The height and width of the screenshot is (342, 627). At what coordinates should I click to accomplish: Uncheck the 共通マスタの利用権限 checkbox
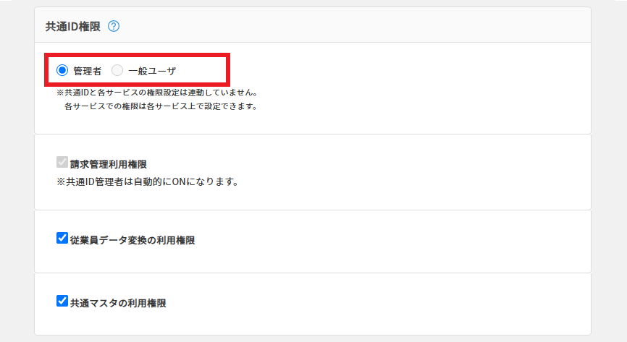(62, 302)
